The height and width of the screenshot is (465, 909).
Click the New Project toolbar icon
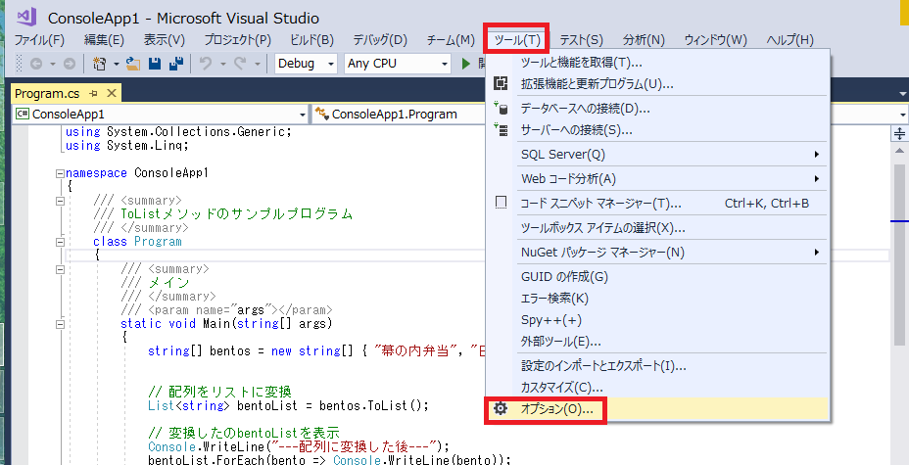coord(100,64)
